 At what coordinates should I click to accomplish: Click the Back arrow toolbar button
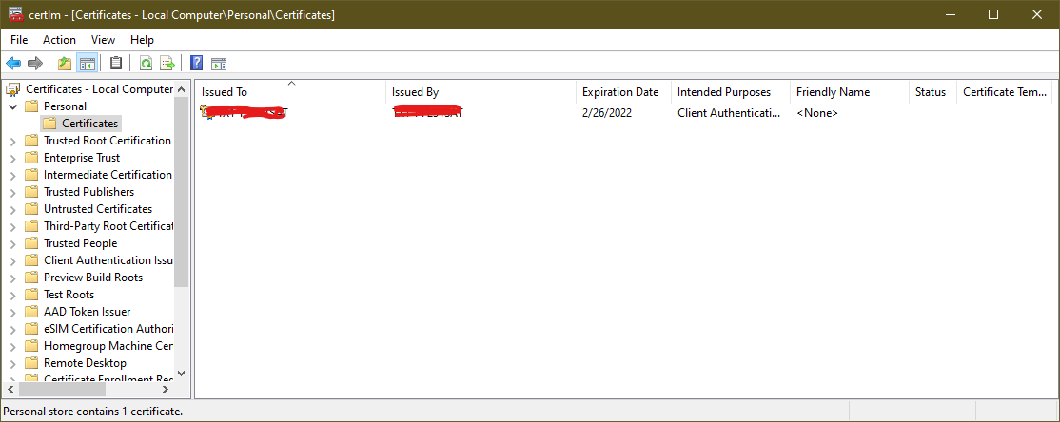[x=13, y=64]
